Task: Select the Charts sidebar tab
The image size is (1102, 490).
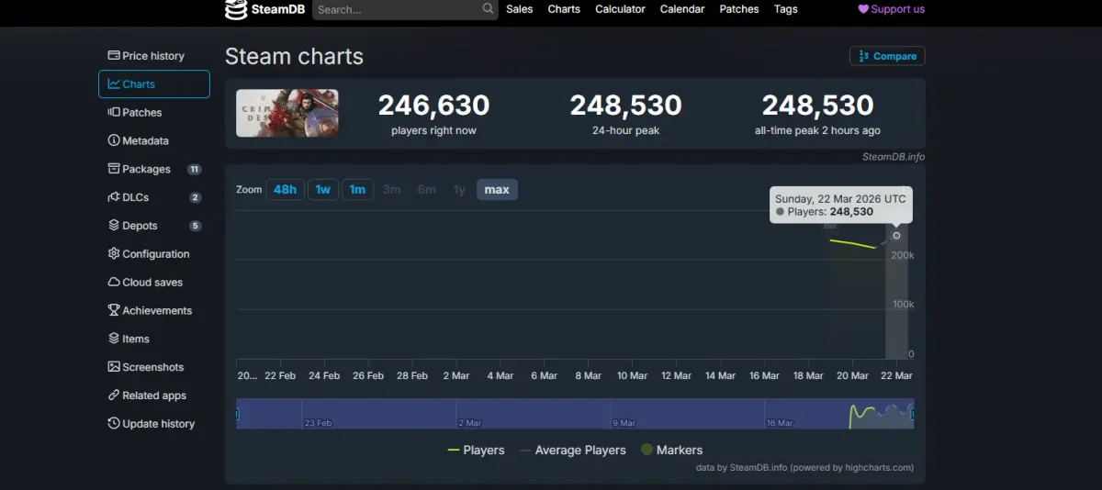Action: [x=154, y=84]
